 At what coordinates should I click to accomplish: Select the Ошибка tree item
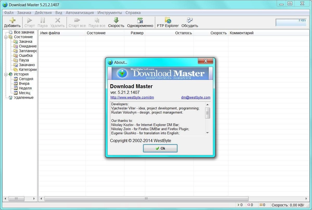coord(25,55)
